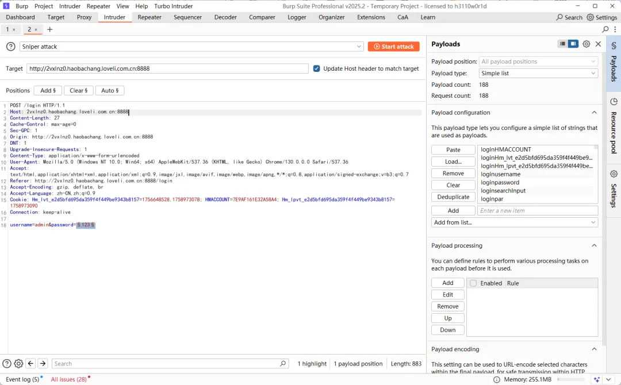Switch to the Repeater tab
Image resolution: width=621 pixels, height=385 pixels.
pyautogui.click(x=149, y=17)
